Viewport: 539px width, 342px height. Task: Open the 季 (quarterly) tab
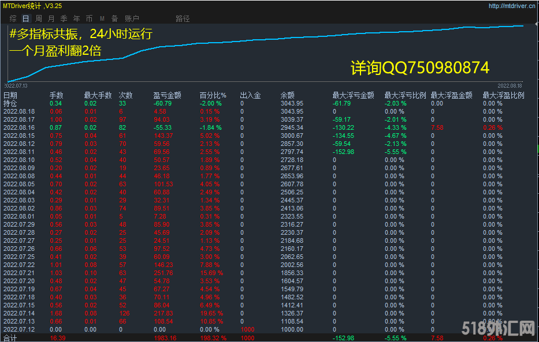pyautogui.click(x=64, y=18)
